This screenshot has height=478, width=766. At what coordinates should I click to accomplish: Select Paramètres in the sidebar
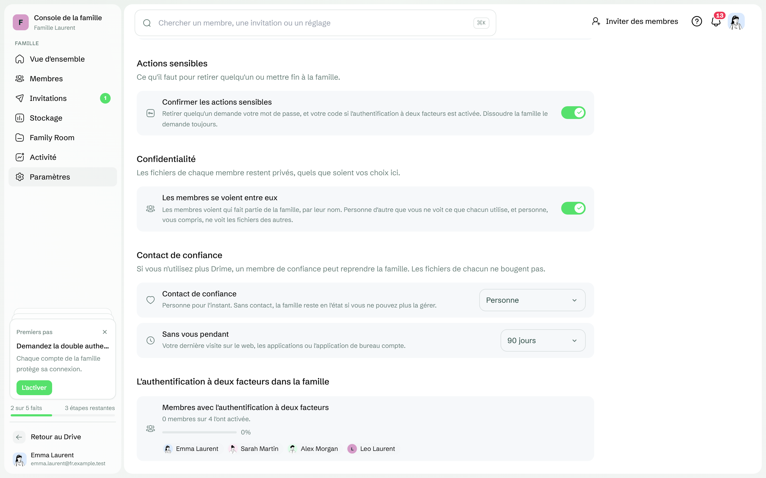point(63,177)
